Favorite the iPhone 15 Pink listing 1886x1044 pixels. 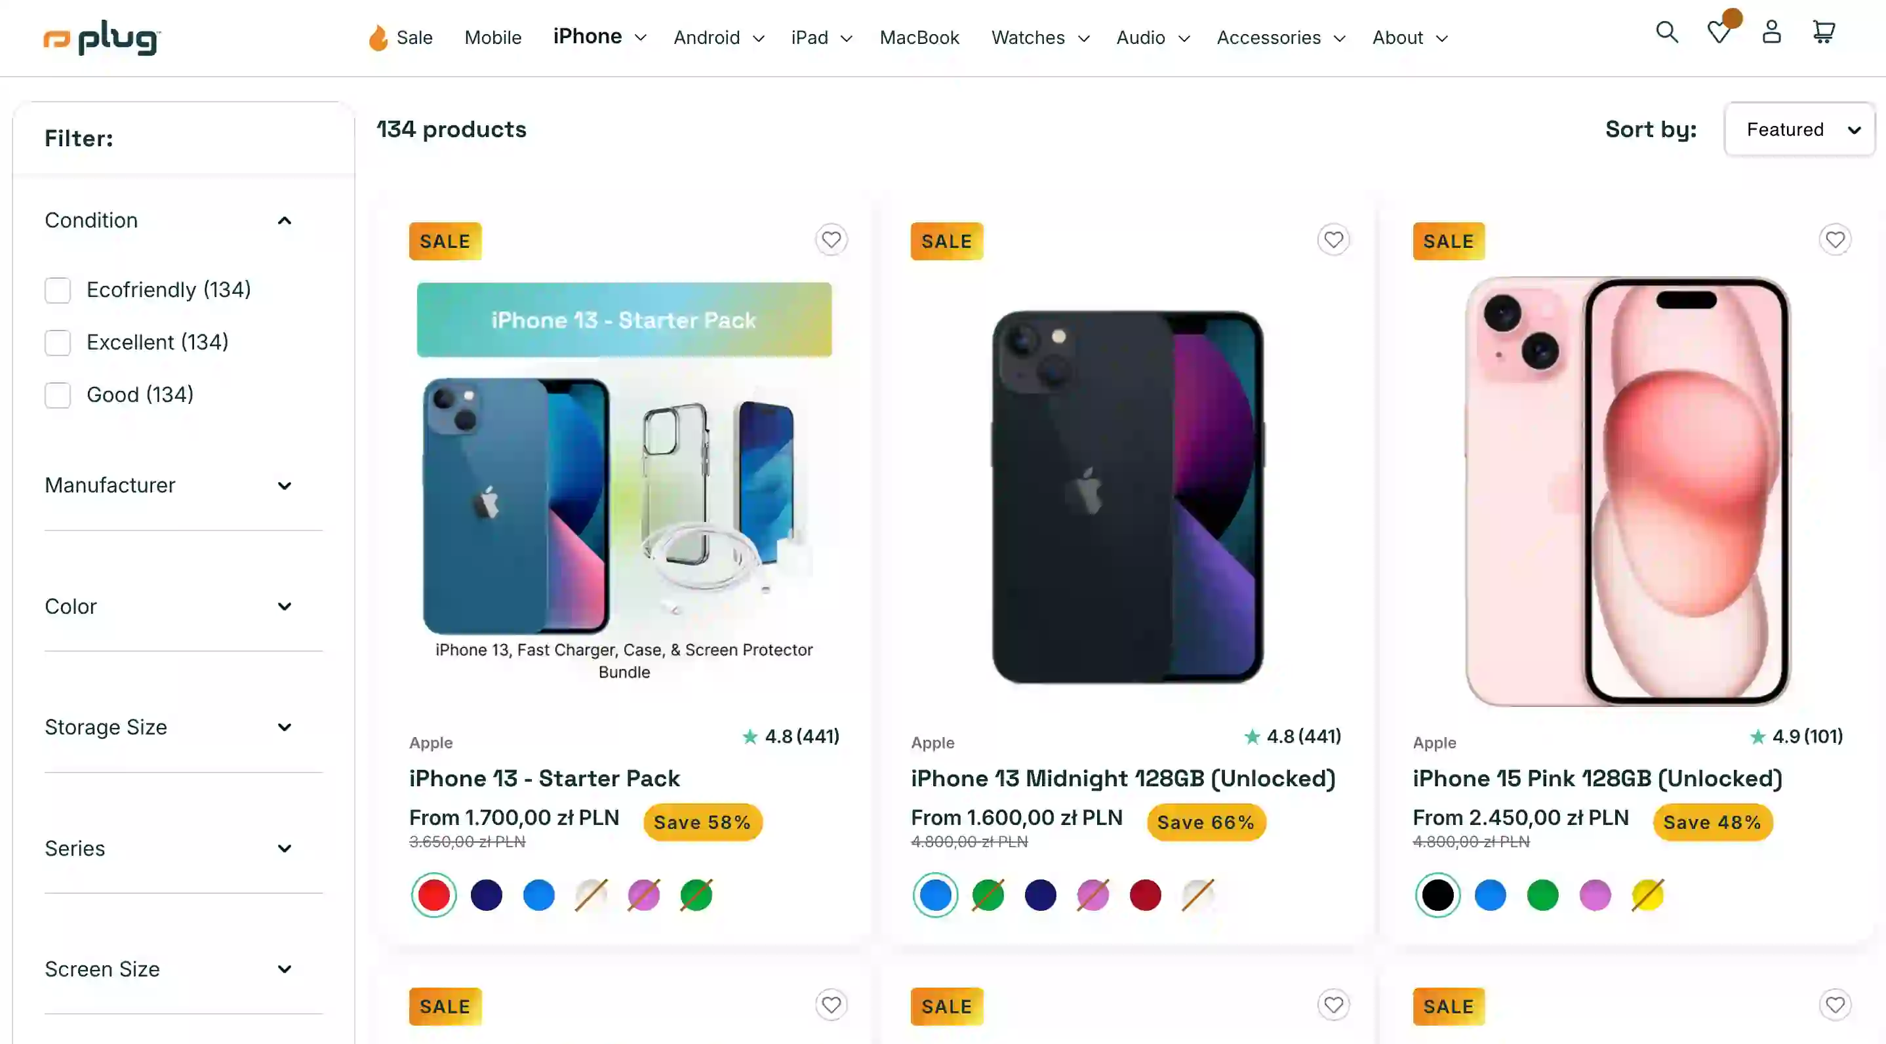pos(1836,239)
